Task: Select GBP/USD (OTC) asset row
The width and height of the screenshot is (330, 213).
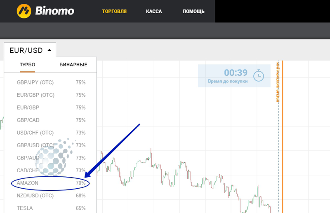Action: 50,145
